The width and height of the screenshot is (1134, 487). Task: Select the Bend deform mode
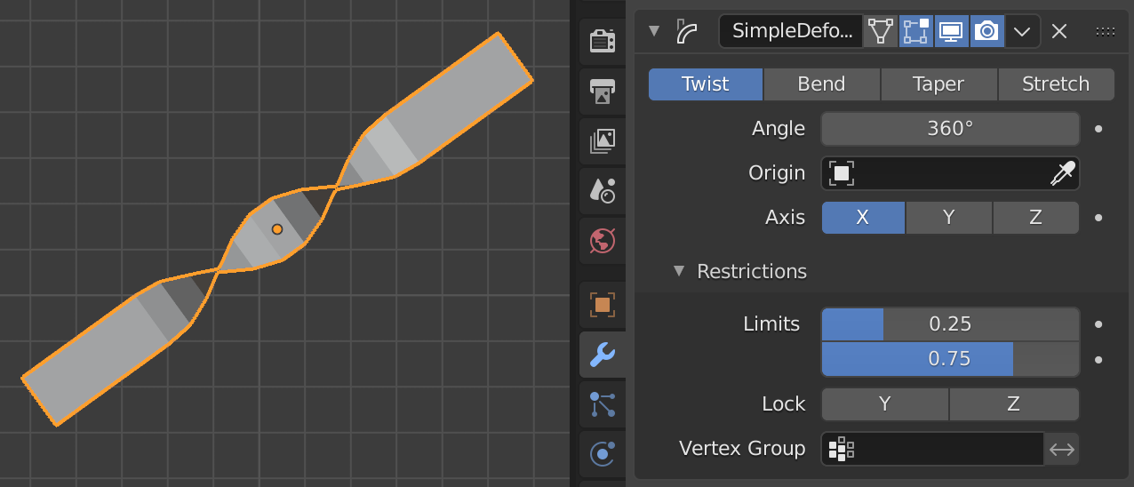[821, 84]
